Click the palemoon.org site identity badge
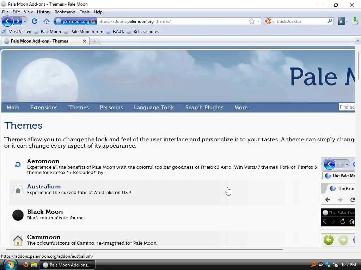Image resolution: width=361 pixels, height=270 pixels. (75, 21)
